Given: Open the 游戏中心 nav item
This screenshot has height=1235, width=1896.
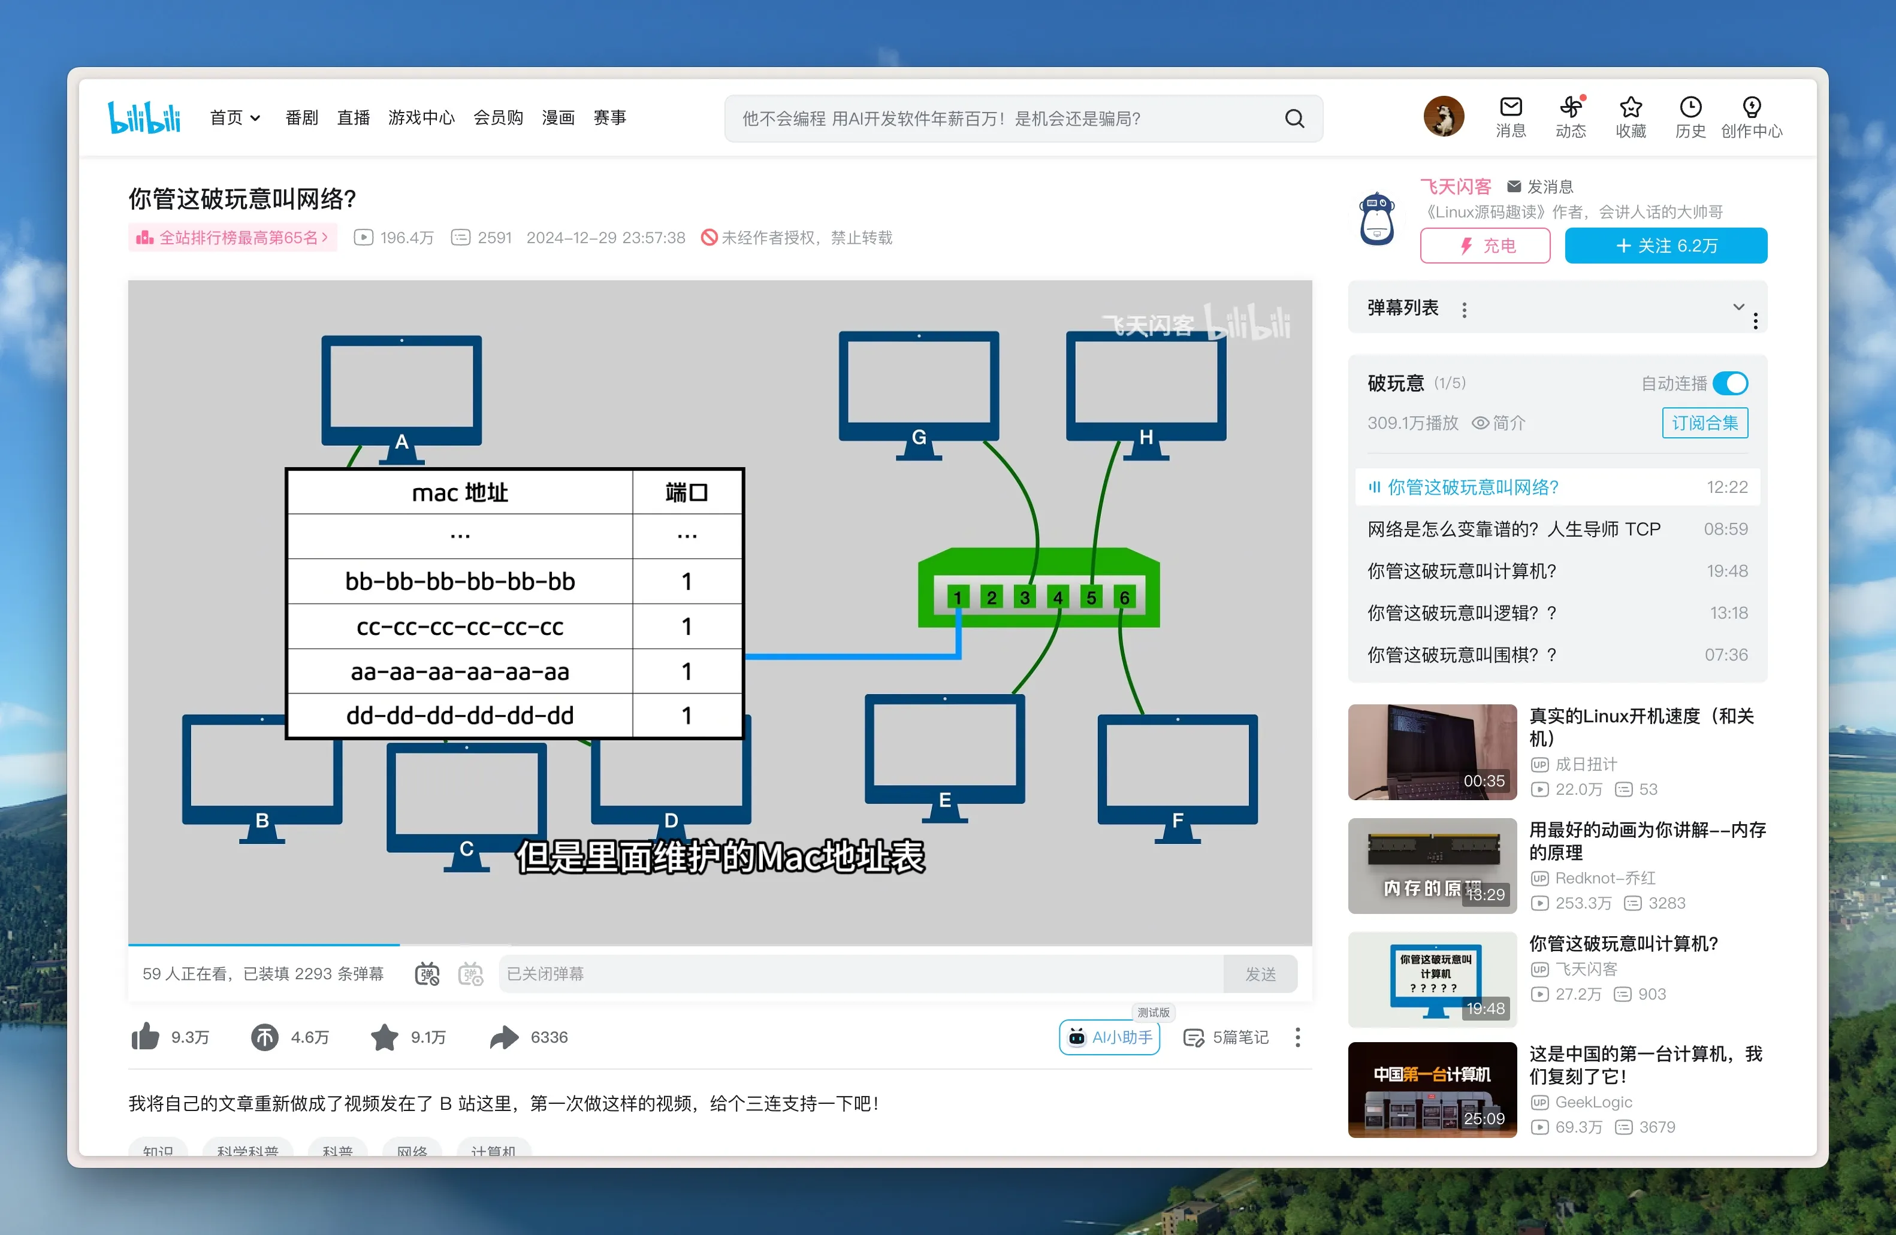Looking at the screenshot, I should click(421, 118).
